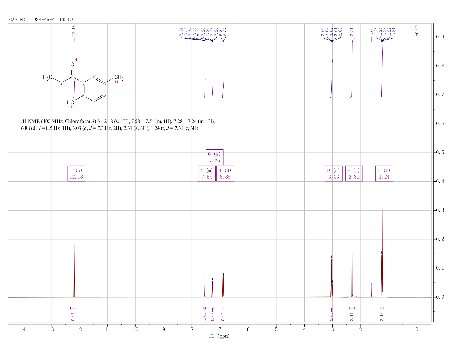The image size is (470, 363).
Task: Select multiplet box B (d) 6.88
Action: (225, 173)
